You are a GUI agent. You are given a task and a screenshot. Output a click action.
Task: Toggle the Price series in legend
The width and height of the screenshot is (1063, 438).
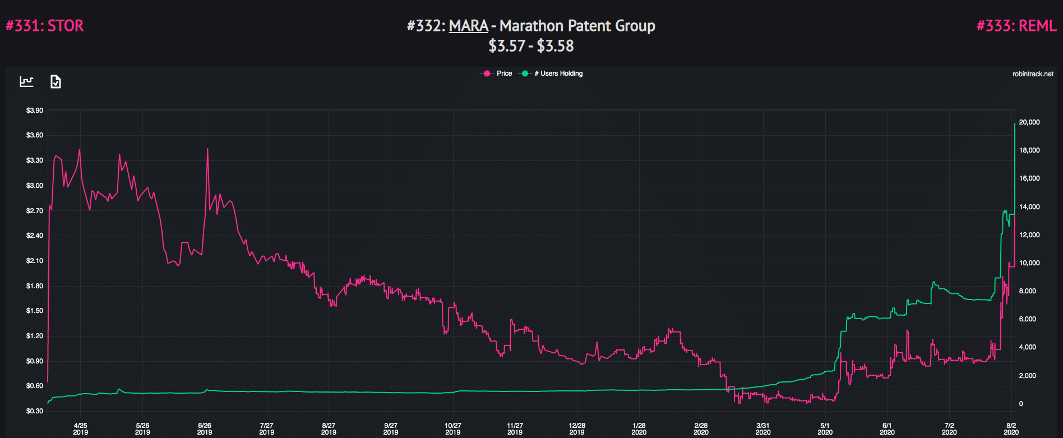click(x=497, y=73)
